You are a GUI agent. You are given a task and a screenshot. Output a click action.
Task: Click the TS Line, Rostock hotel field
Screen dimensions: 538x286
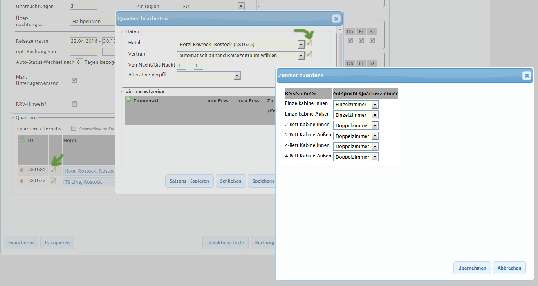(x=89, y=182)
